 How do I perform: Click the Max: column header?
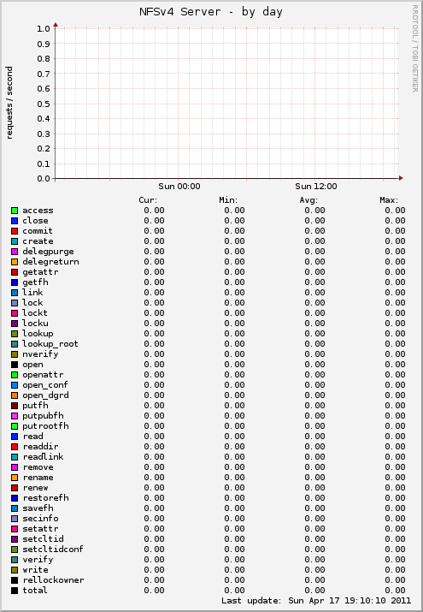point(389,200)
